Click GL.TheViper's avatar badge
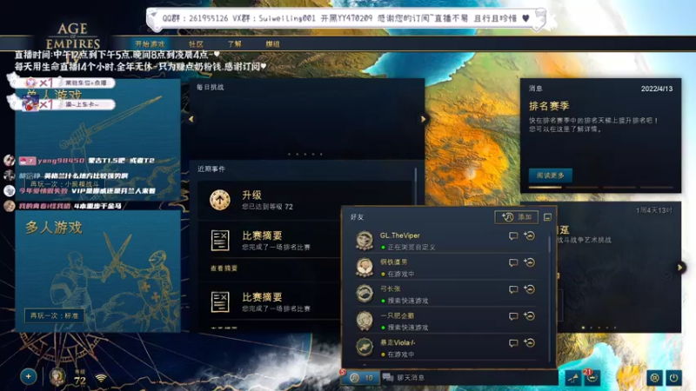Viewport: 696px width, 391px height. [x=365, y=241]
